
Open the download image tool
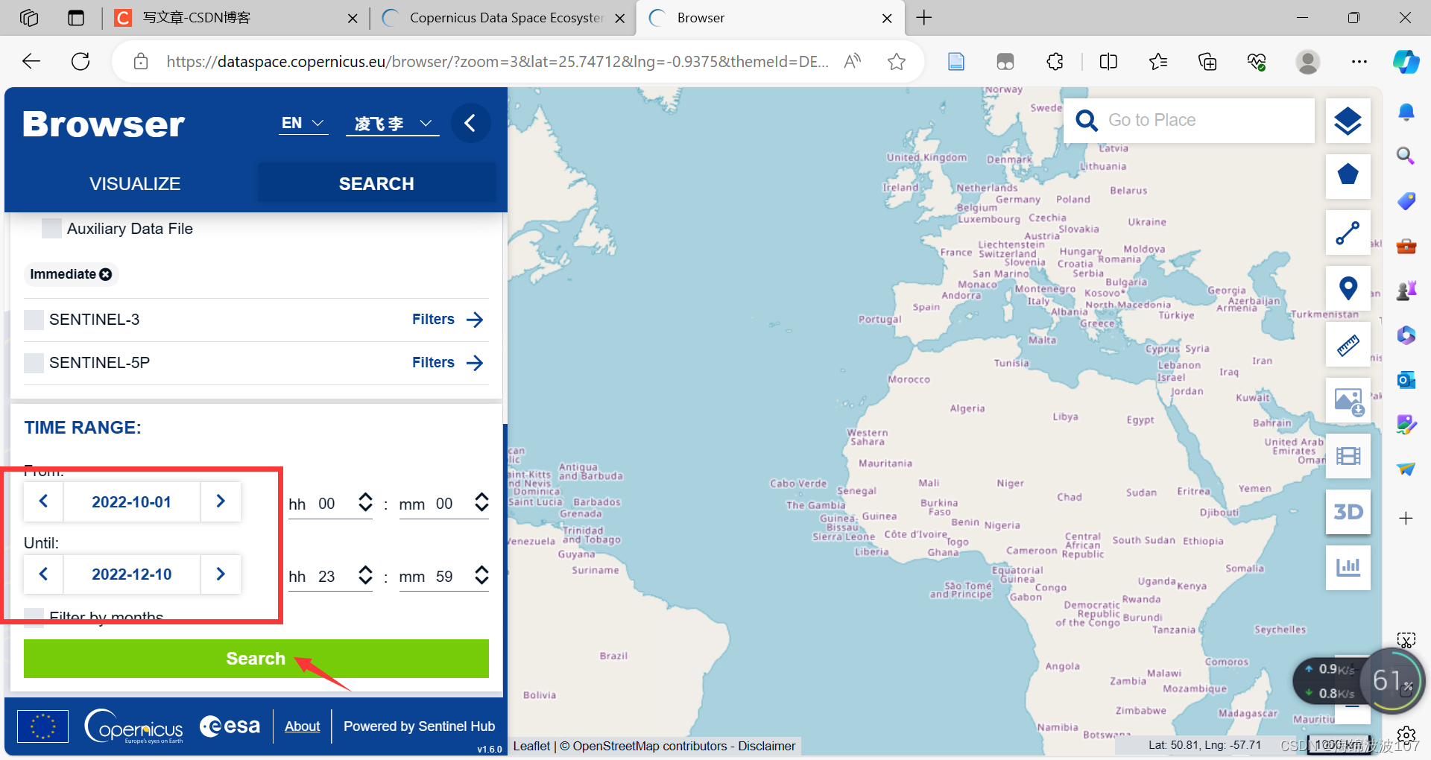pos(1348,400)
